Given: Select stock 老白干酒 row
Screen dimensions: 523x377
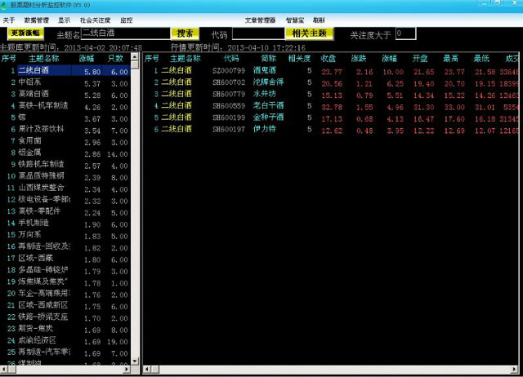Looking at the screenshot, I should [x=331, y=106].
